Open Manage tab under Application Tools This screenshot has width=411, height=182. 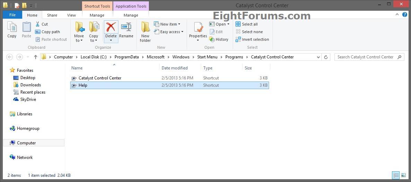click(131, 15)
